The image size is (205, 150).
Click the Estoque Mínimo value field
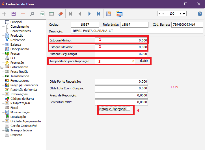point(121,40)
